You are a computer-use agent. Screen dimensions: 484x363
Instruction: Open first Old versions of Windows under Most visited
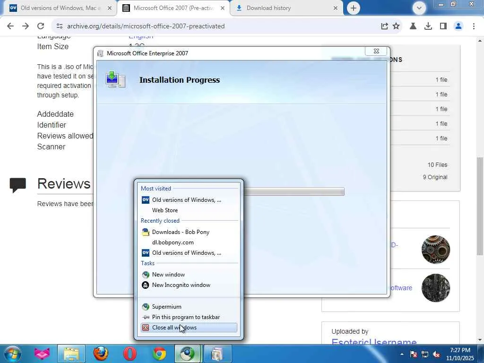[189, 200]
